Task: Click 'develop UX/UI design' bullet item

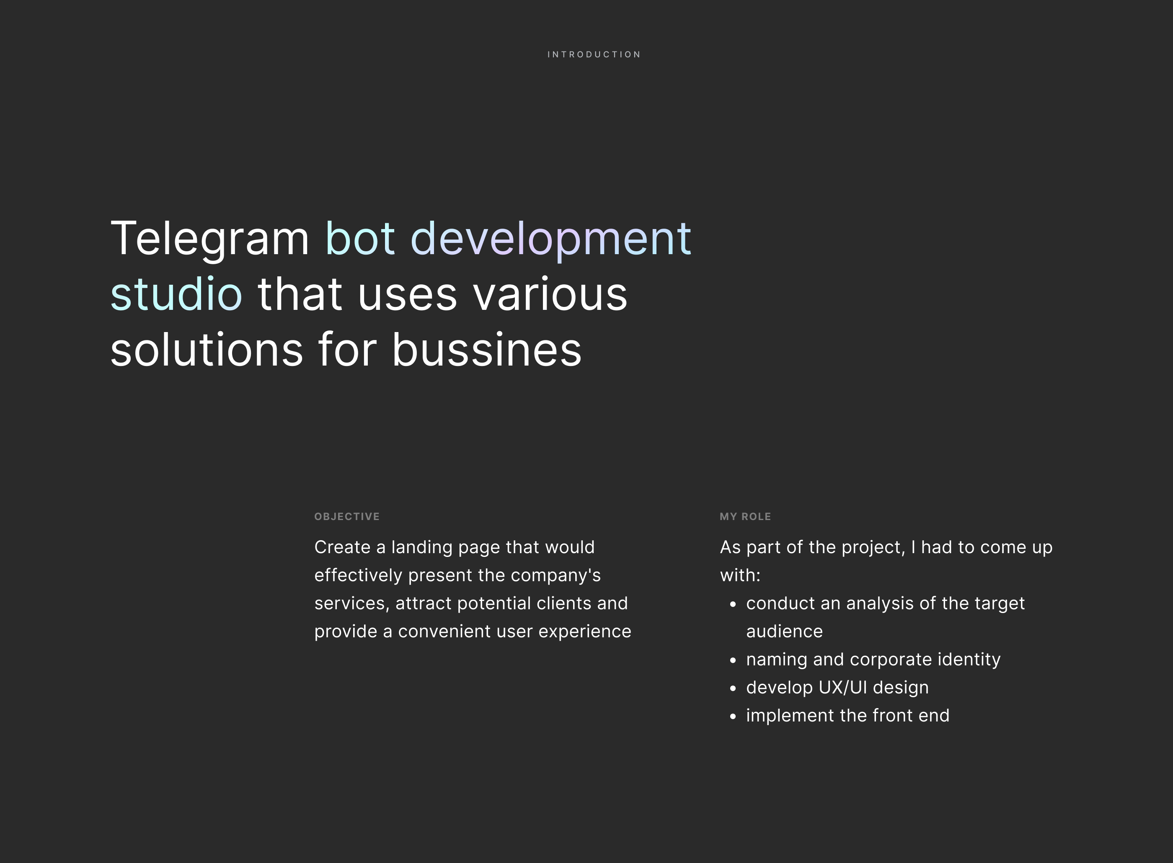Action: (x=837, y=688)
